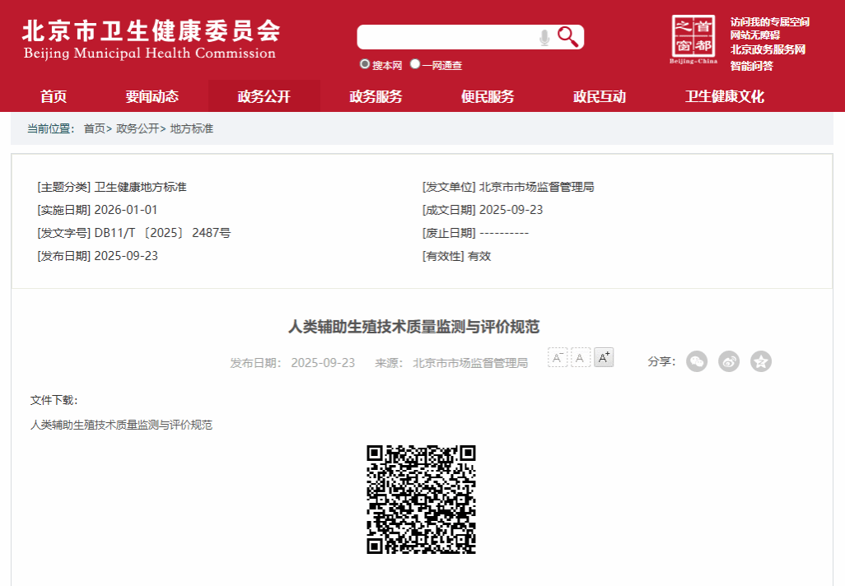Select the 一网通查 radio button
The image size is (845, 586).
pos(414,64)
